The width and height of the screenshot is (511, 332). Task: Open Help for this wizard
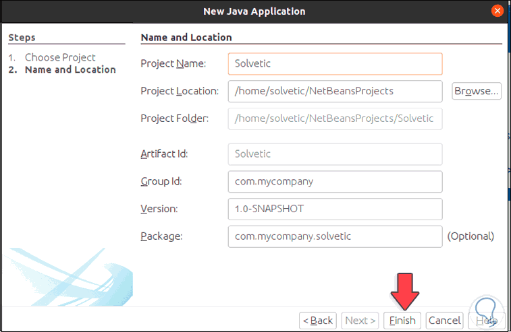pyautogui.click(x=485, y=321)
